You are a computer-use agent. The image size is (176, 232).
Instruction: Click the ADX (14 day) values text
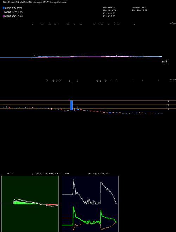(98, 174)
